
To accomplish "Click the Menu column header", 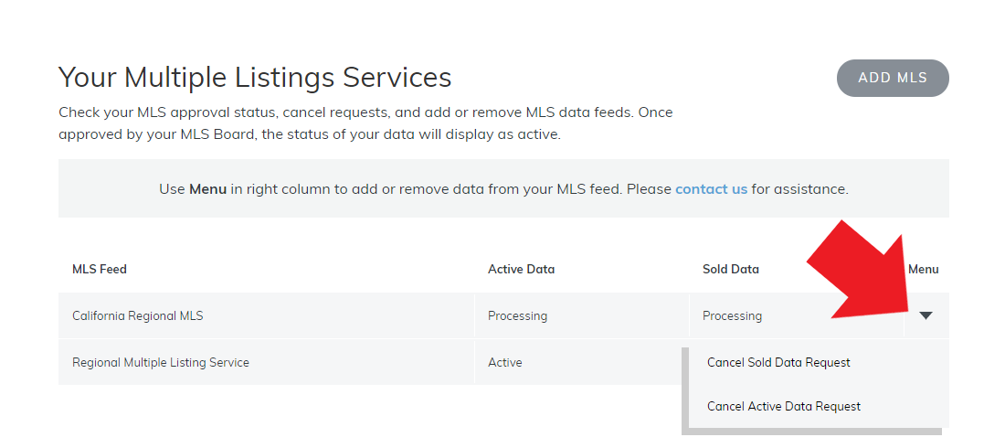I will pyautogui.click(x=924, y=269).
